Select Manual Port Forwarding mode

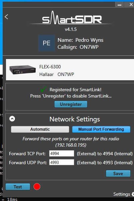[x=101, y=129]
